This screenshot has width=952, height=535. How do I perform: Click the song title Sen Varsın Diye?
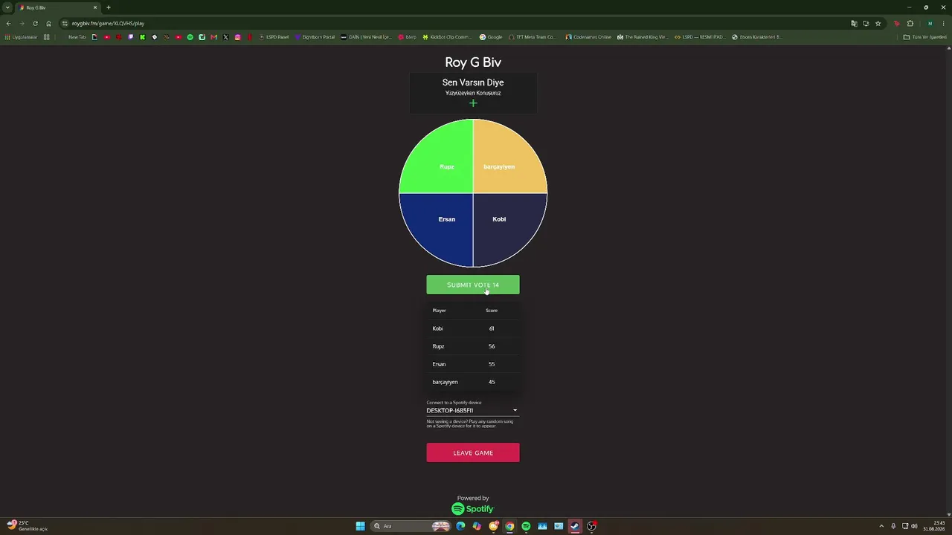coord(473,82)
